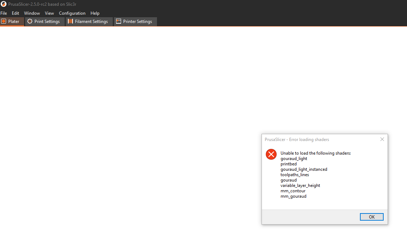The image size is (407, 235).
Task: Click the gouraud_light shader name in the list
Action: (x=293, y=158)
